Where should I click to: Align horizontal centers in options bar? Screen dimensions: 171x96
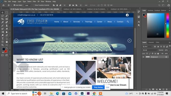57,5
